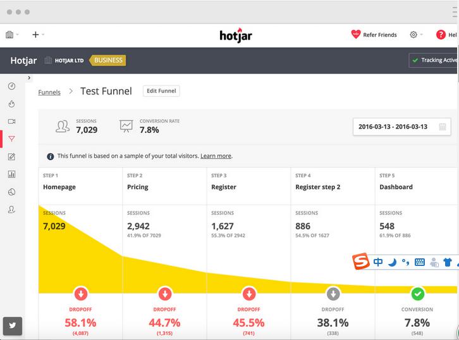Click the info icon beside sample notice
The width and height of the screenshot is (459, 340).
[51, 156]
